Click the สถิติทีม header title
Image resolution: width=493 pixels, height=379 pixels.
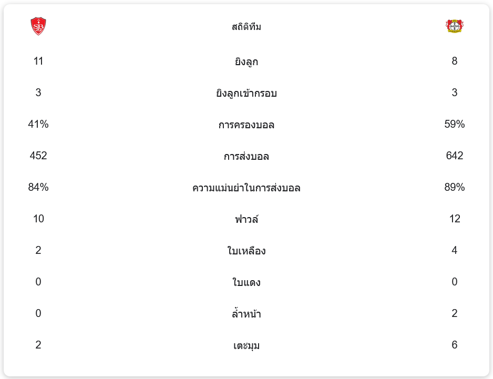click(246, 27)
